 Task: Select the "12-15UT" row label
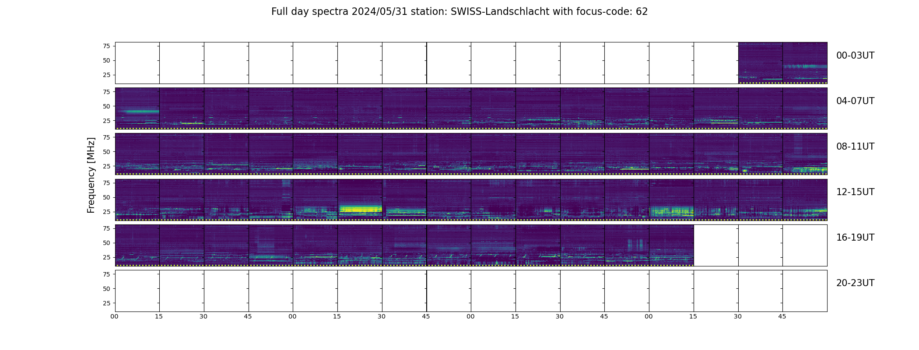click(x=855, y=192)
